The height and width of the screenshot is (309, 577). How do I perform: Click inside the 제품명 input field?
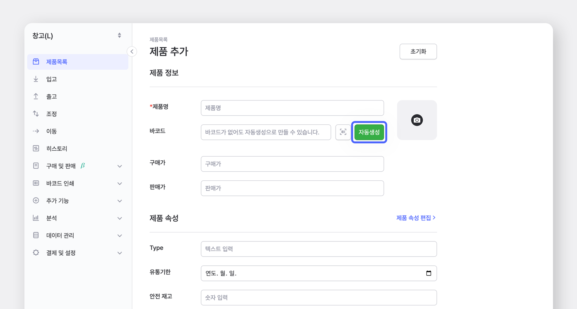[x=292, y=108]
